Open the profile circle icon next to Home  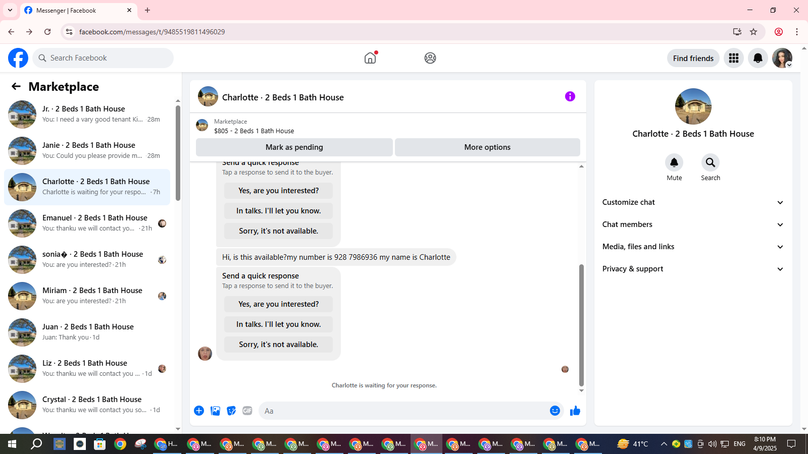click(x=430, y=58)
